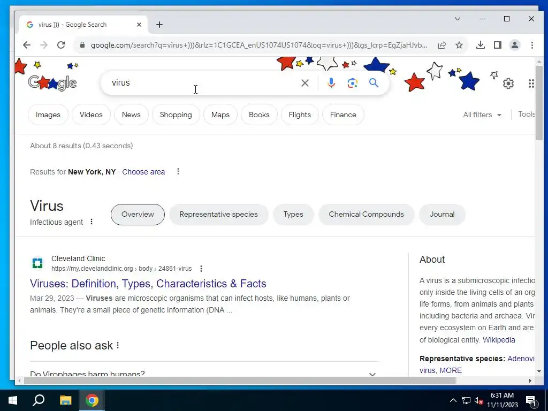Reload the Google search page
548x411 pixels.
(x=61, y=45)
